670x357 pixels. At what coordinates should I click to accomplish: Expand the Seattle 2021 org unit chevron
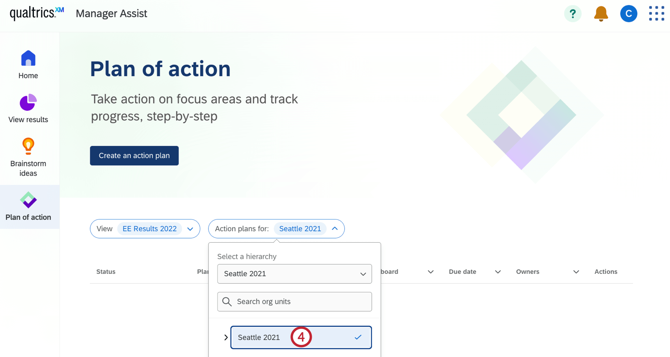click(x=226, y=337)
